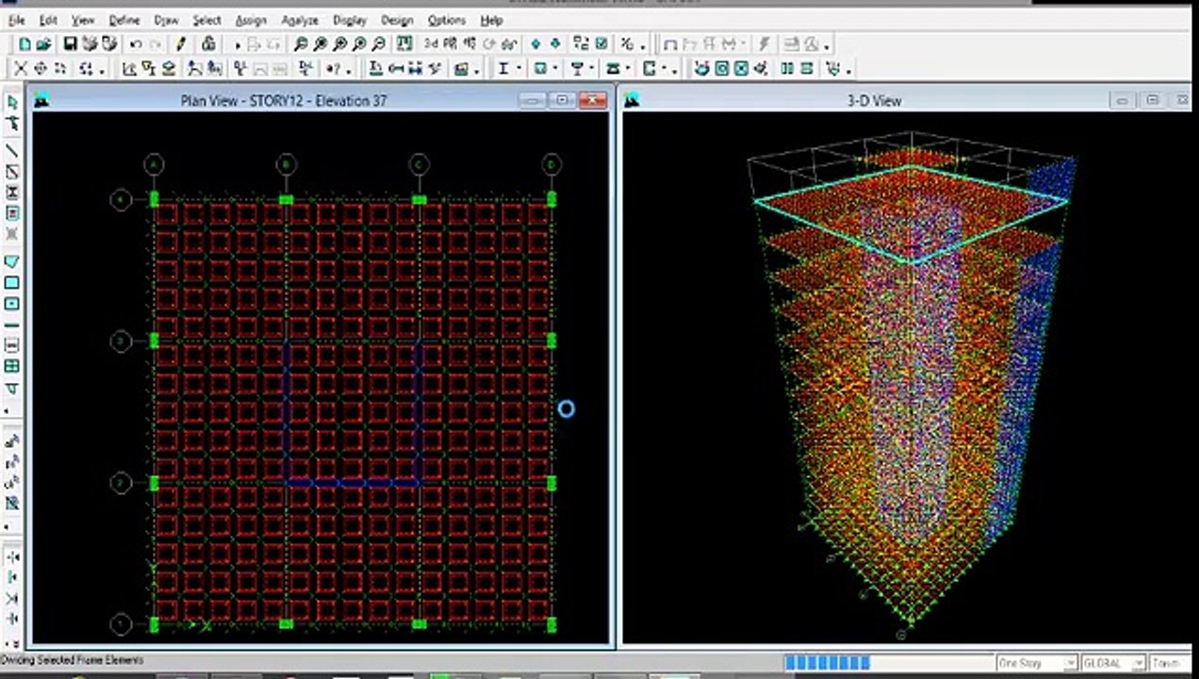
Task: Open the Tonm units dropdown
Action: 1172,663
